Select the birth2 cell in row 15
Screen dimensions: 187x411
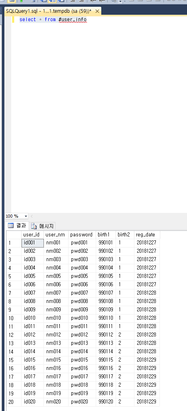coord(125,360)
